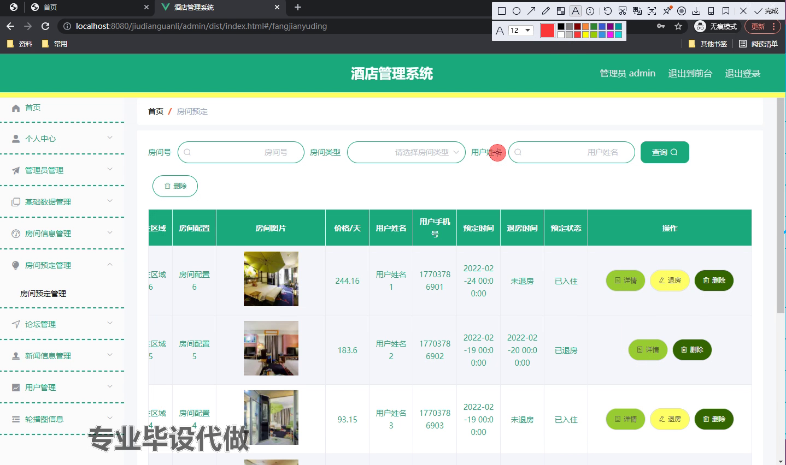Focus the 用户姓名 search field
Viewport: 786px width, 465px height.
point(572,152)
